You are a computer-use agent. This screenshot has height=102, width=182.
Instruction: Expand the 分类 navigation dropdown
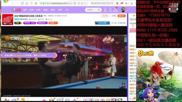[38, 10]
